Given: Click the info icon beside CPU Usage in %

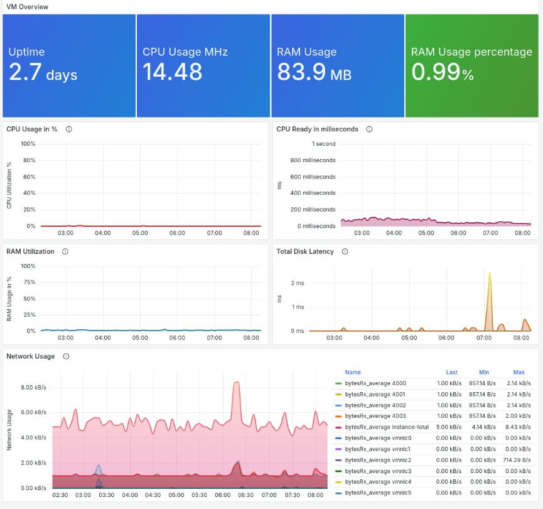Looking at the screenshot, I should (x=69, y=129).
